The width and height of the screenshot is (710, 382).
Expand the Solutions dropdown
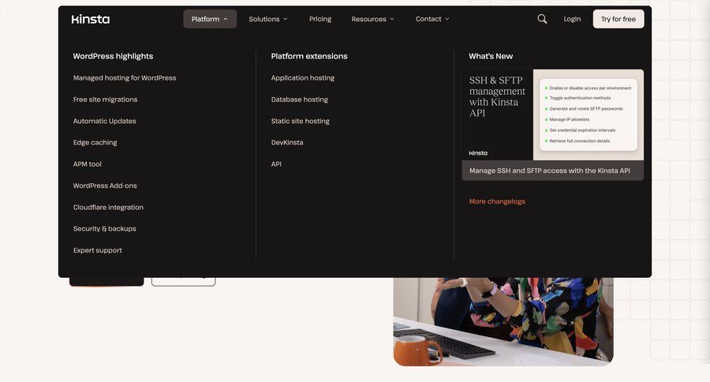(x=268, y=19)
